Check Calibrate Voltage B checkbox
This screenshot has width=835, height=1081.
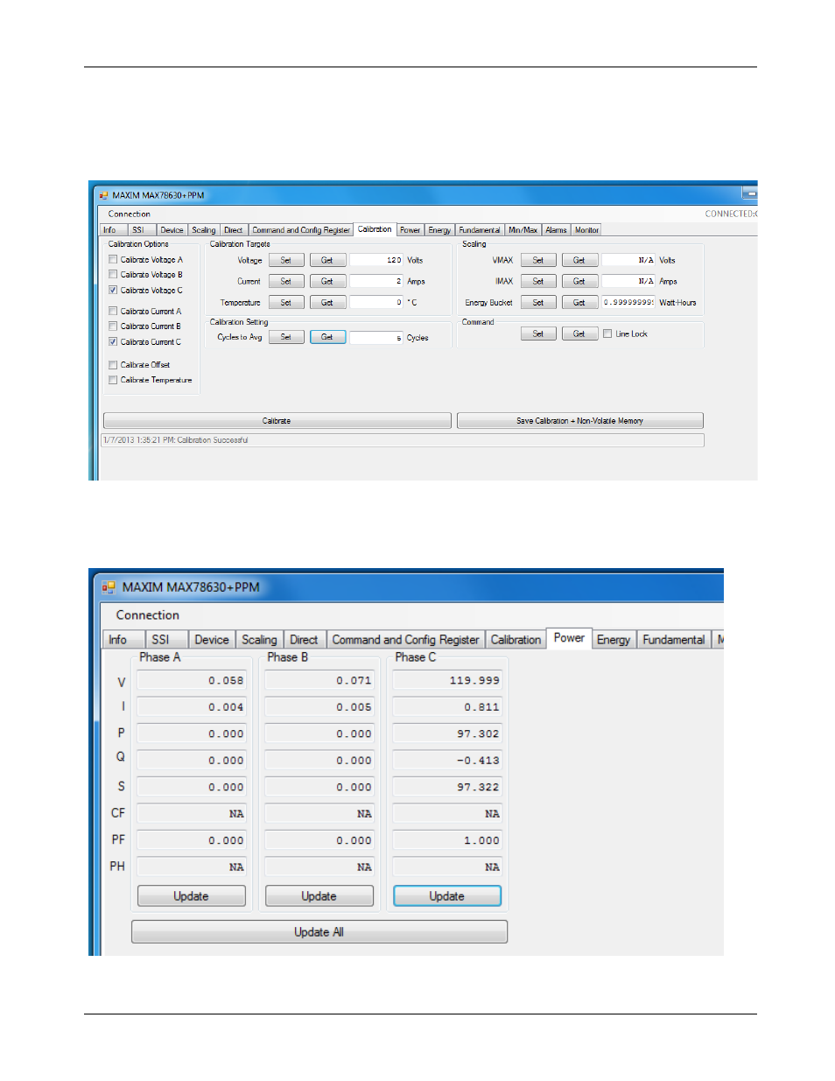click(x=113, y=275)
